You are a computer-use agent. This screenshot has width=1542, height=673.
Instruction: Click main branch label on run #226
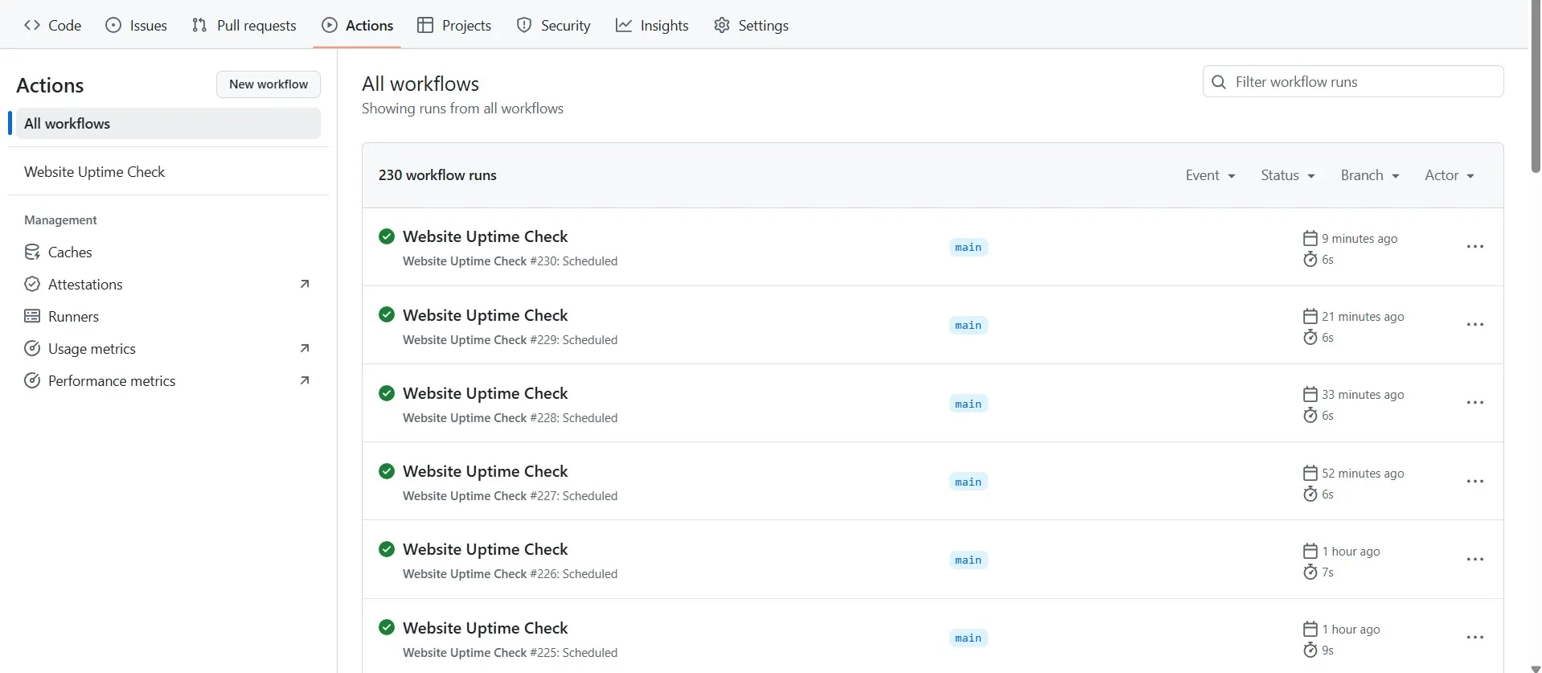click(968, 560)
